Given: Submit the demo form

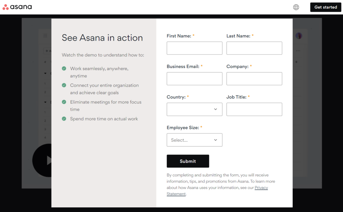Looking at the screenshot, I should (188, 161).
